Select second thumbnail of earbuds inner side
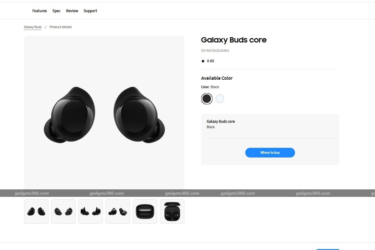The width and height of the screenshot is (375, 250). click(x=63, y=212)
